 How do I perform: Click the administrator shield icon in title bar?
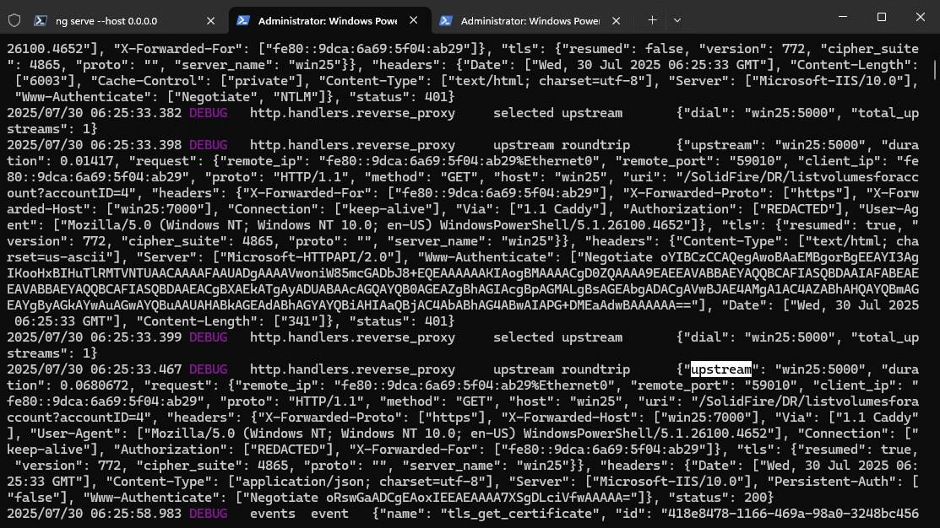14,20
